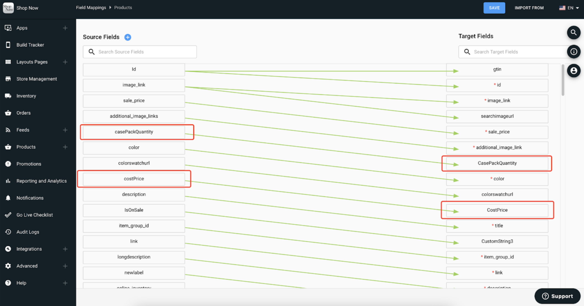Screen dimensions: 584x306
Task: Click the Inventory truck icon
Action: (x=8, y=96)
